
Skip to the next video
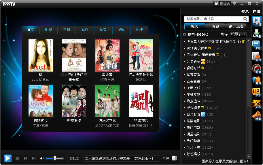(x=34, y=158)
